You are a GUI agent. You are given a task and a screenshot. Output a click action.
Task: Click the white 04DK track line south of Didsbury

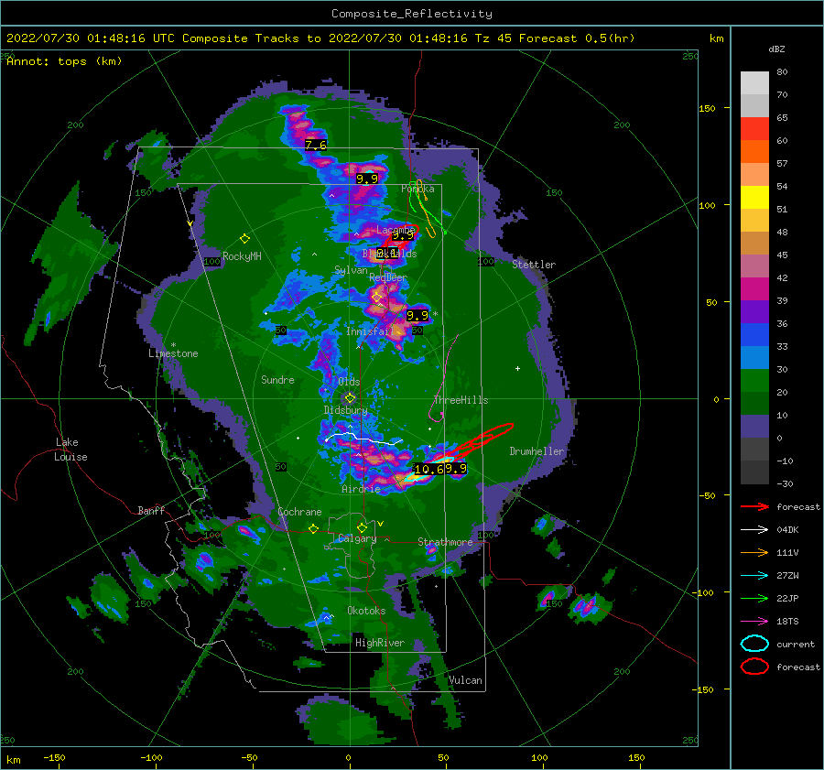click(x=363, y=438)
